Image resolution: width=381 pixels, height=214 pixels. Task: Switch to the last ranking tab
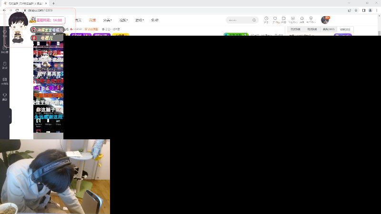[x=345, y=29]
